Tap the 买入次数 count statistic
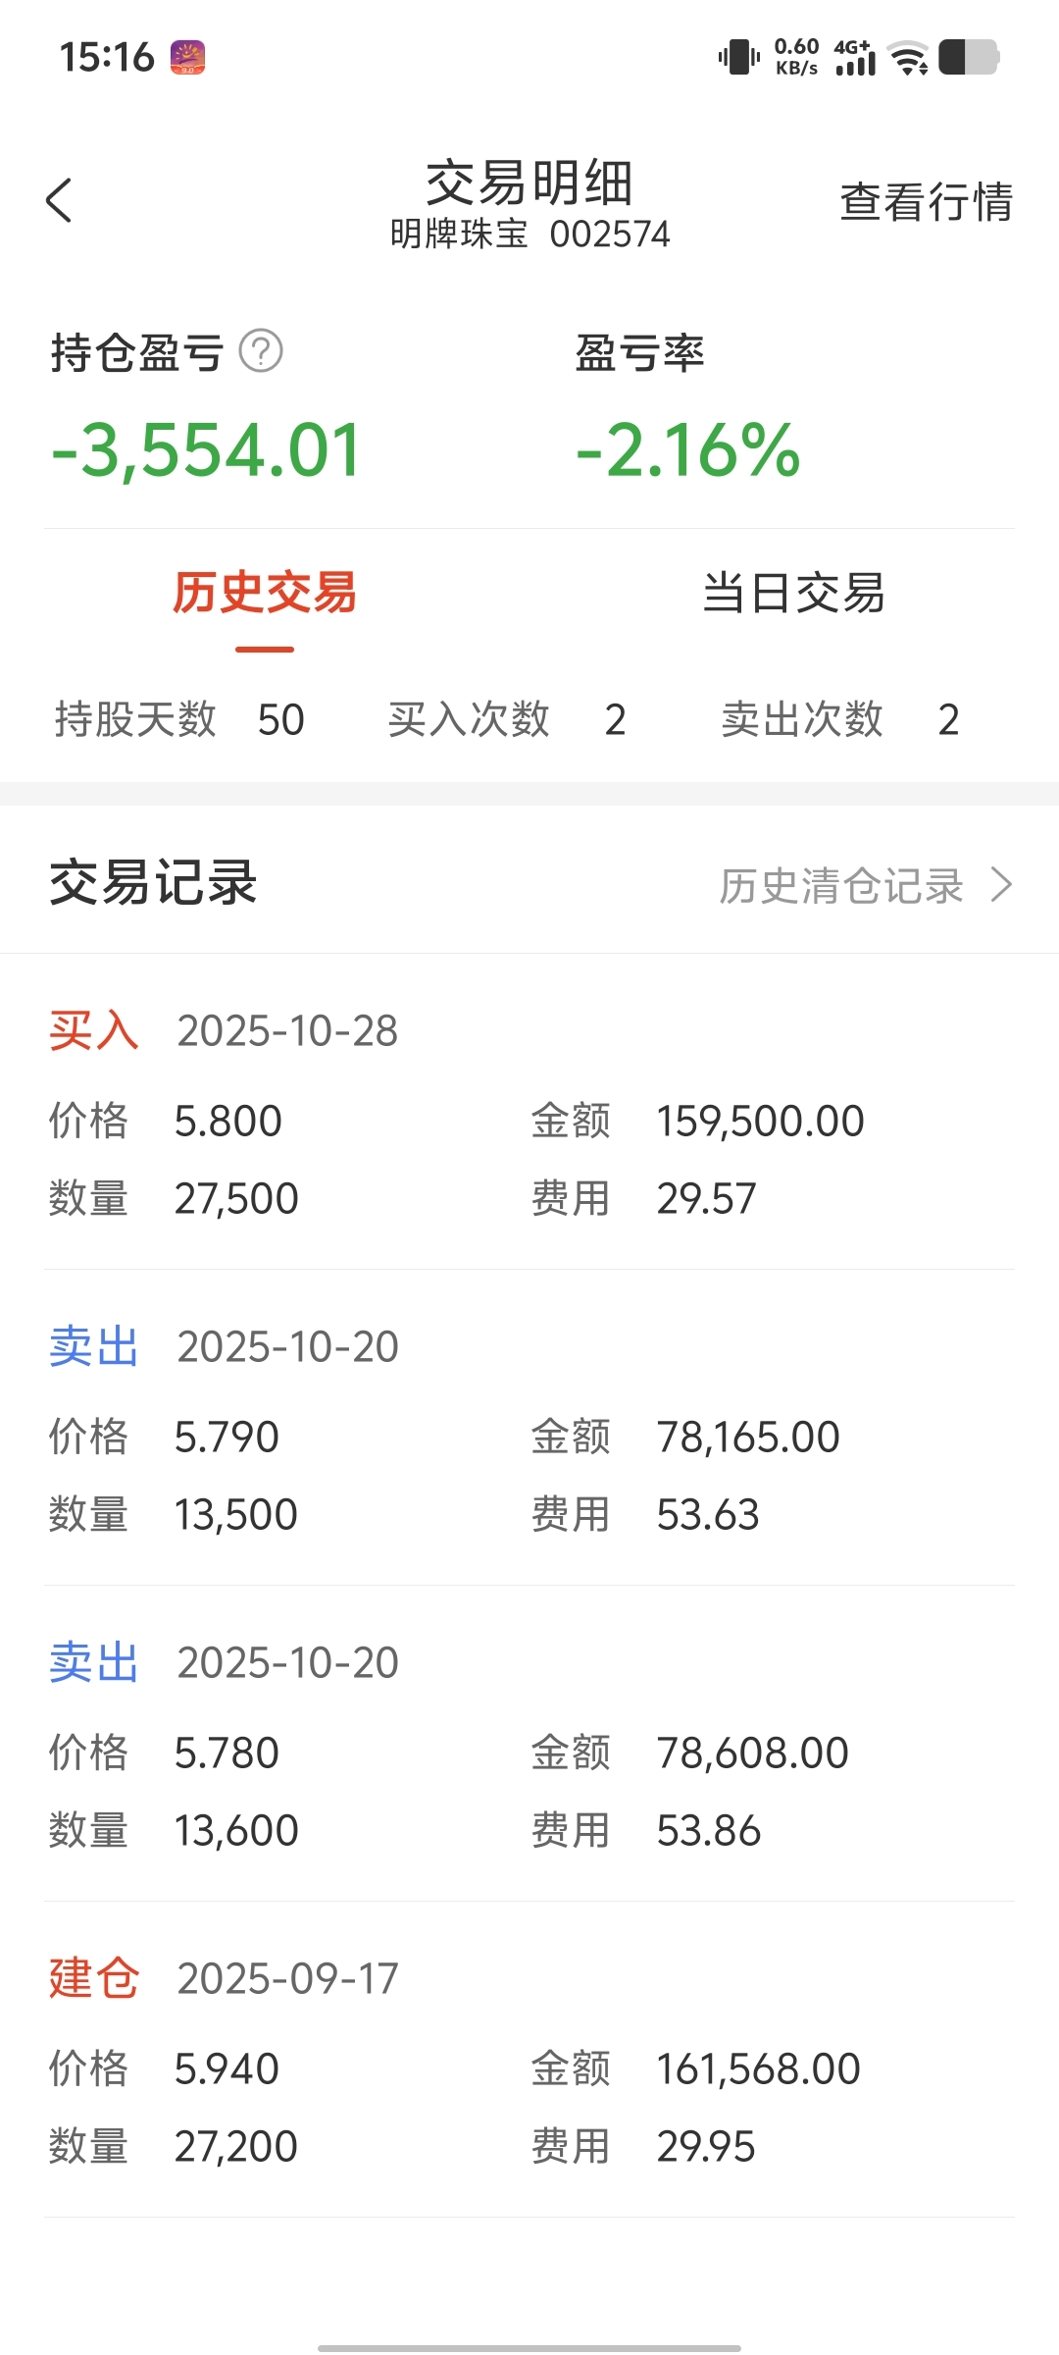 click(x=507, y=719)
